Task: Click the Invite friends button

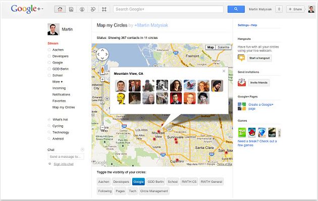Action: (x=259, y=82)
